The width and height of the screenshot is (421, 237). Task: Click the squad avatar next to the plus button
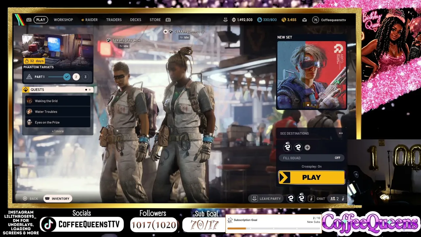[x=298, y=147]
